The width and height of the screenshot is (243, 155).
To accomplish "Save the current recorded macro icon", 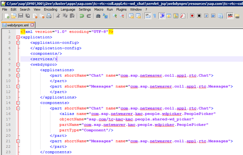I will click(x=220, y=16).
